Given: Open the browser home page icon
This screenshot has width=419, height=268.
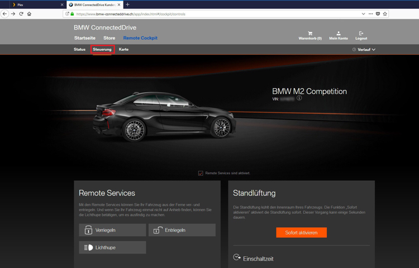Looking at the screenshot, I should coord(29,14).
